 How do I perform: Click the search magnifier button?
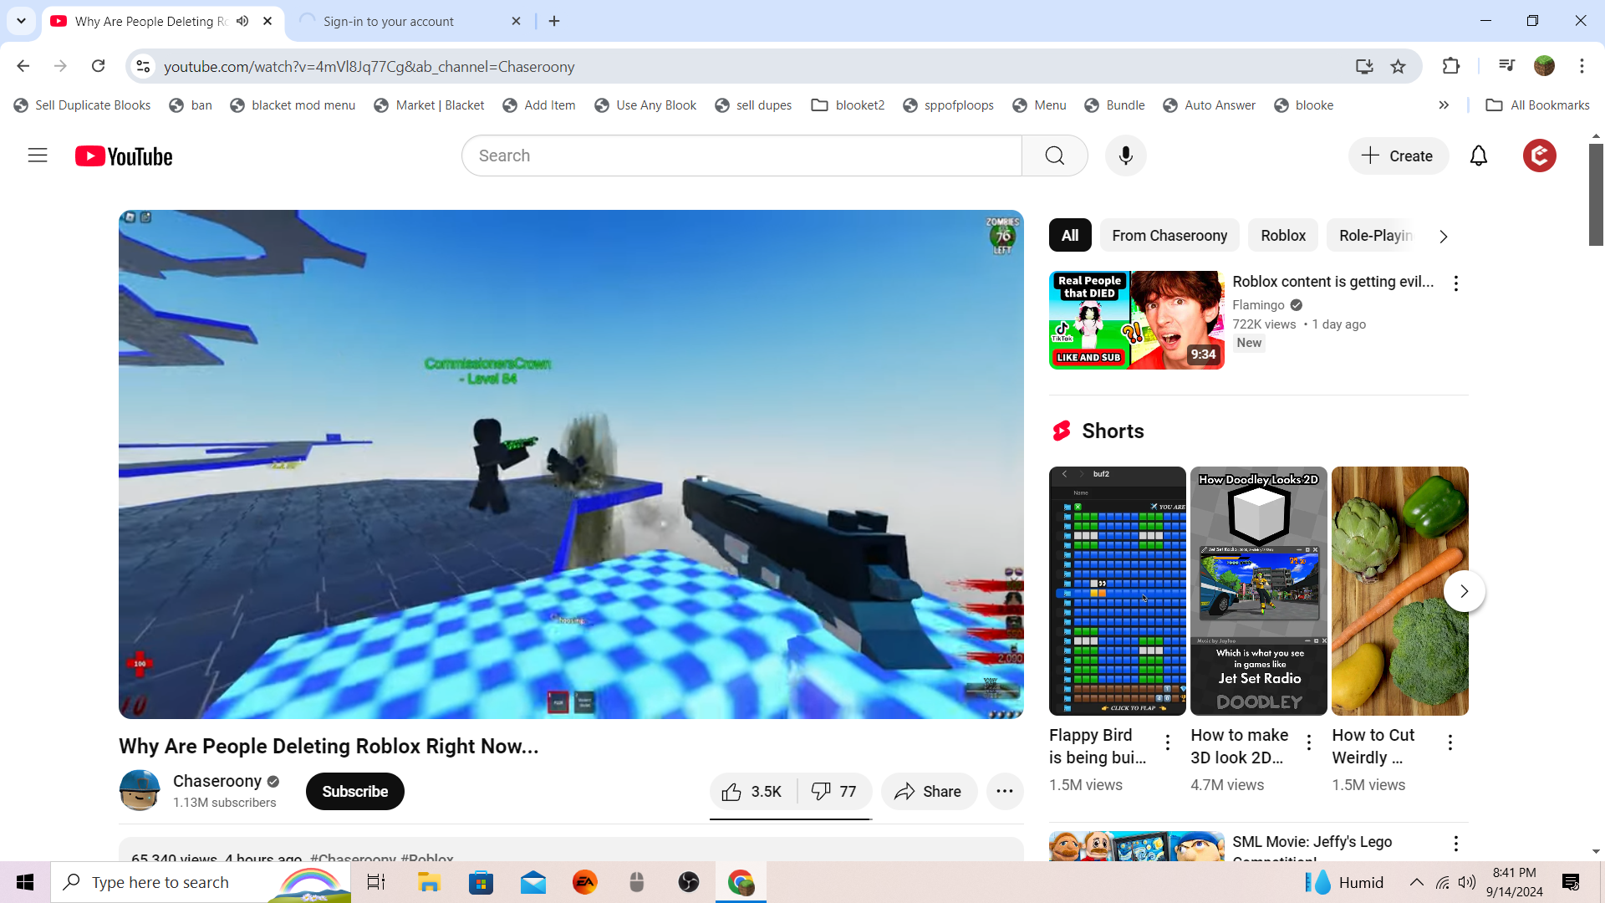tap(1054, 156)
